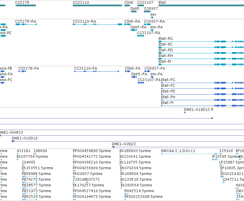Click protein Efa6-PC
Viewport: 244px width, 201px height.
tap(203, 88)
